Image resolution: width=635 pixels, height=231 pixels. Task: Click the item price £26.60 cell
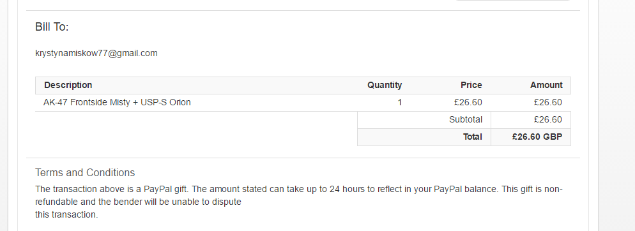coord(468,103)
